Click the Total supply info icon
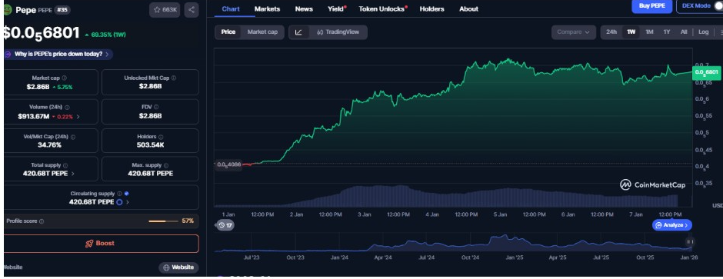This screenshot has width=723, height=279. point(65,165)
